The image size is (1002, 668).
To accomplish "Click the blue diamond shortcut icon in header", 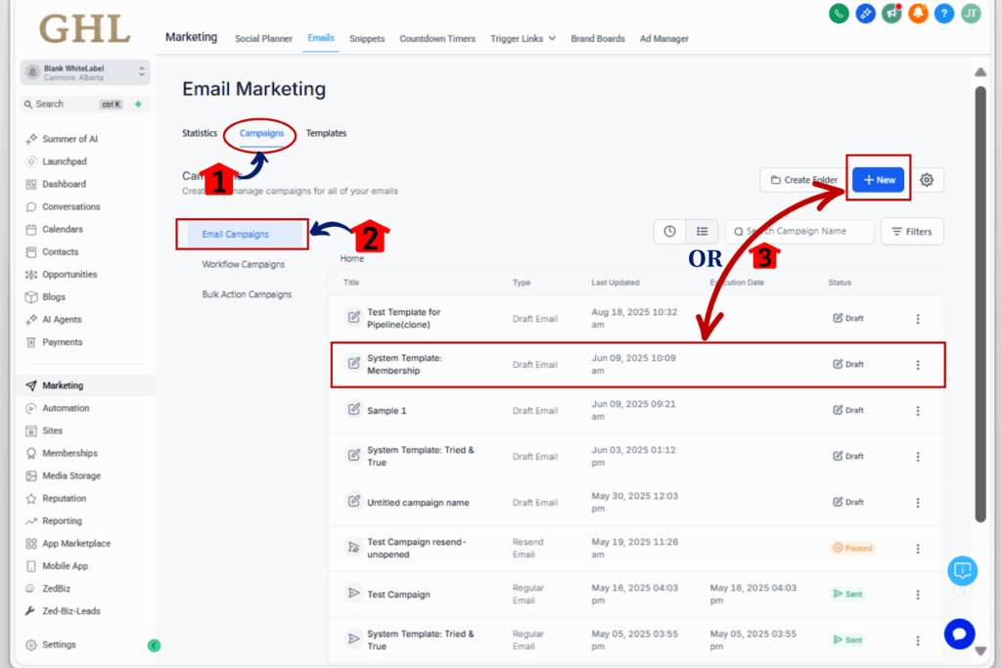I will click(x=865, y=13).
